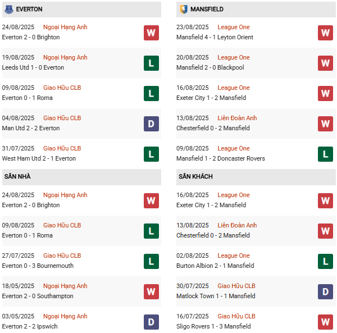Screen dimensions: 337x333
Task: Click the W badge for Sligo Rovers 1-3 Mansfield
Action: (x=326, y=322)
